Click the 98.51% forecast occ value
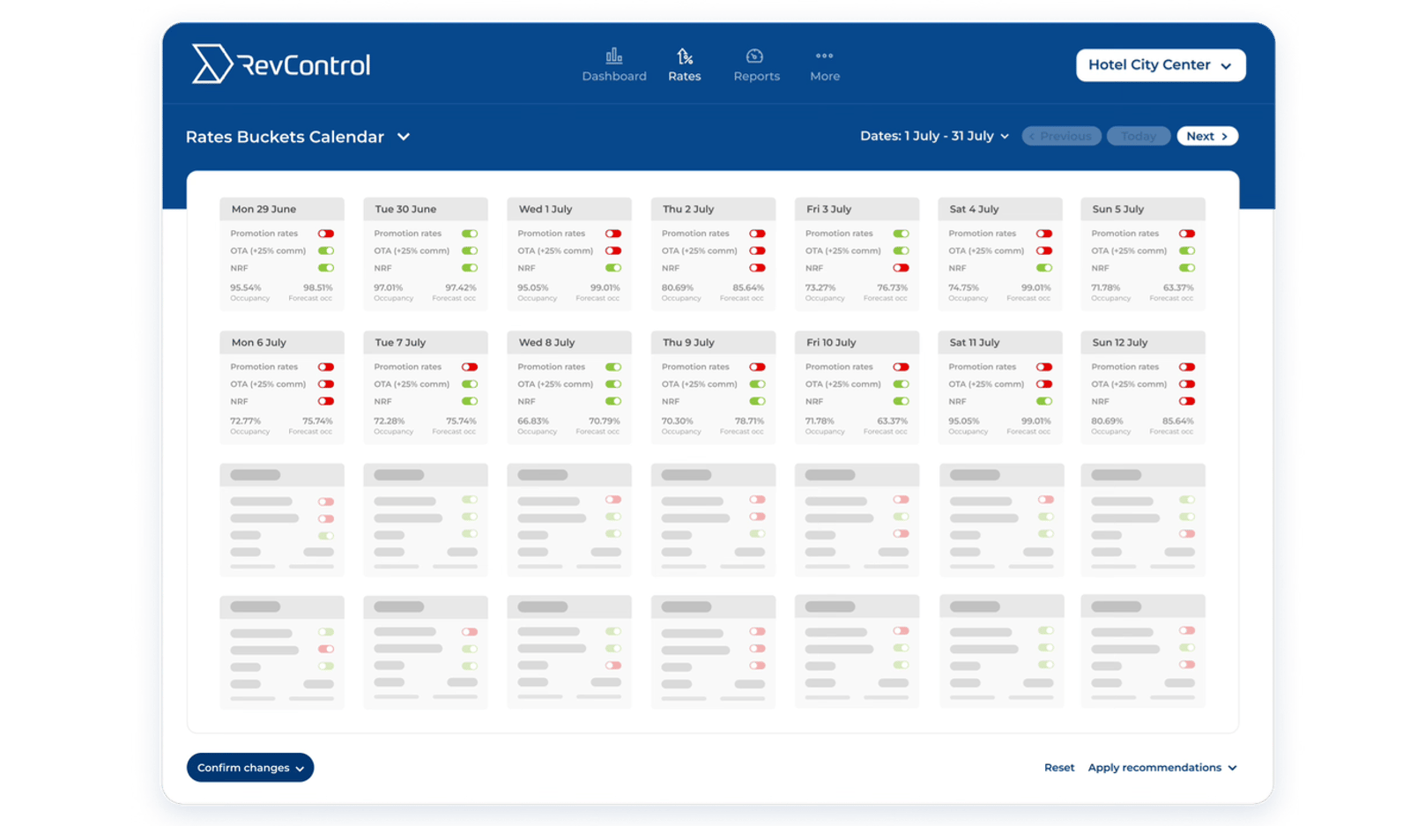 (317, 287)
